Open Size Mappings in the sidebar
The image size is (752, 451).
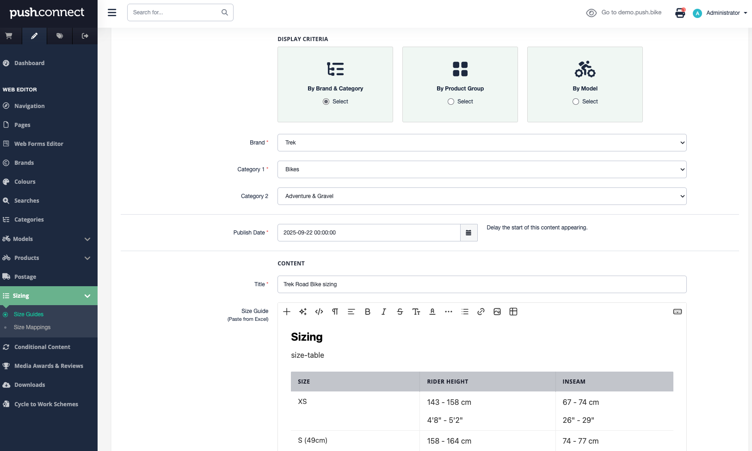point(32,327)
